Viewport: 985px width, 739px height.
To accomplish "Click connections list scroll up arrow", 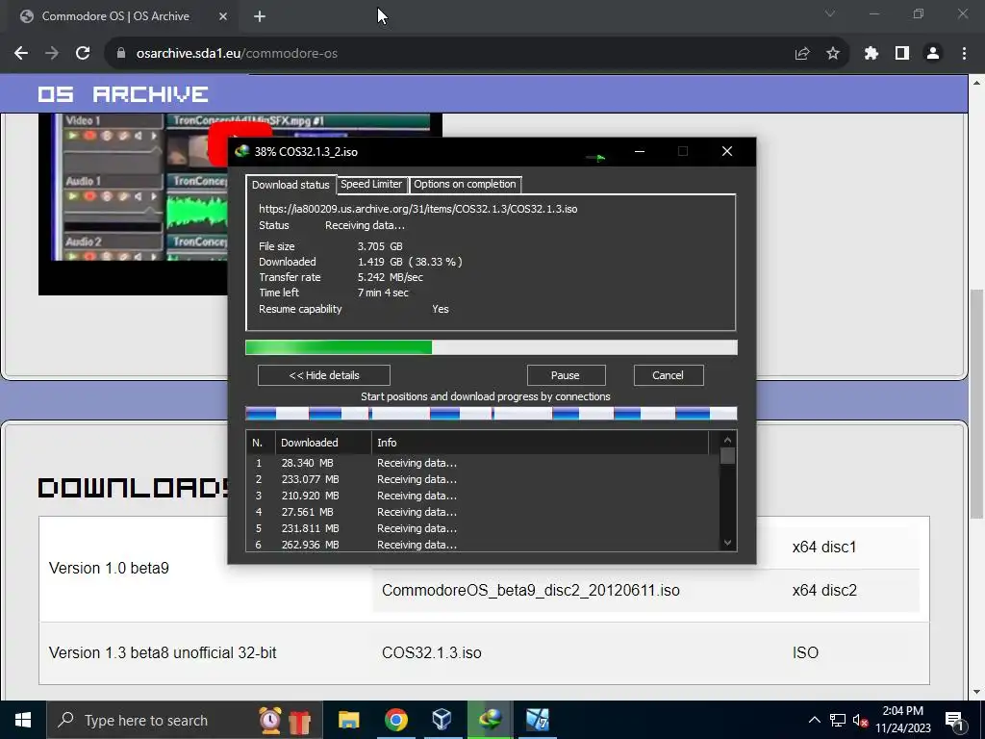I will coord(727,440).
